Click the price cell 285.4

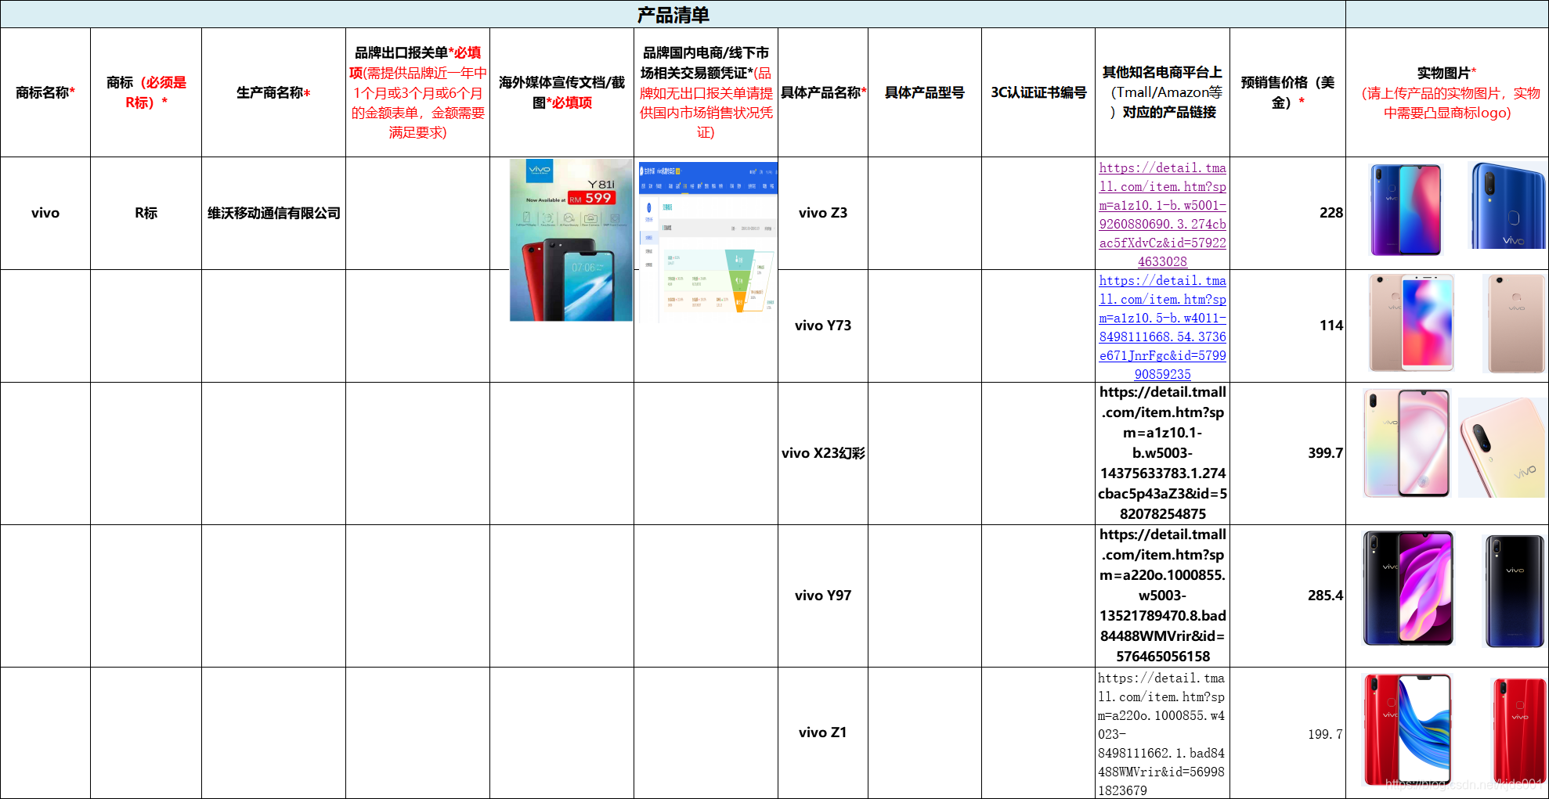click(1287, 596)
